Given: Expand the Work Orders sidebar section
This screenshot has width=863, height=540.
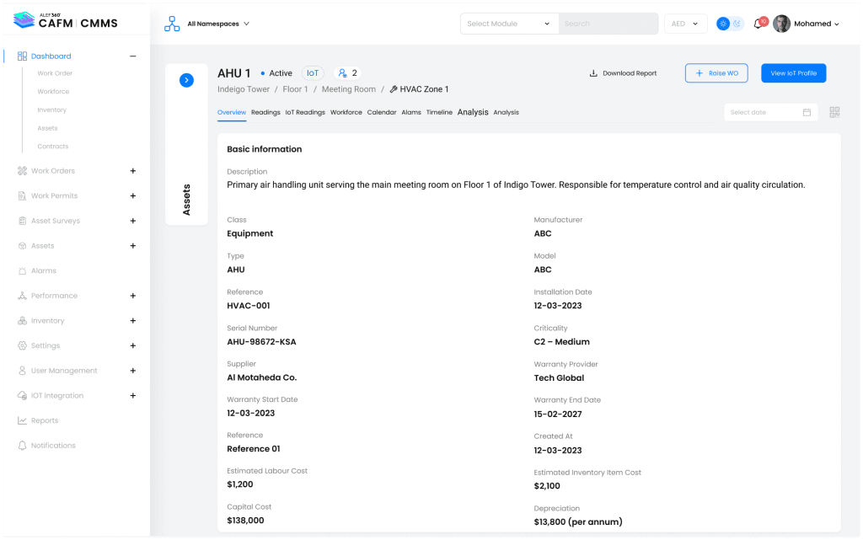Looking at the screenshot, I should click(x=132, y=171).
